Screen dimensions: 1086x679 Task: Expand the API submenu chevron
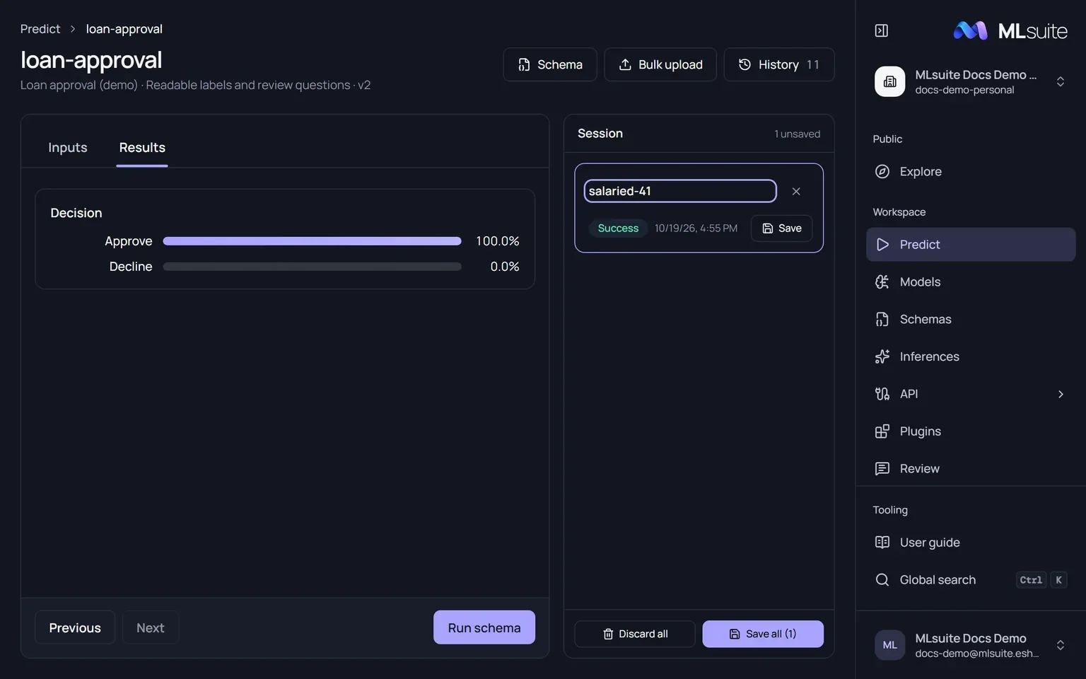click(x=1061, y=394)
